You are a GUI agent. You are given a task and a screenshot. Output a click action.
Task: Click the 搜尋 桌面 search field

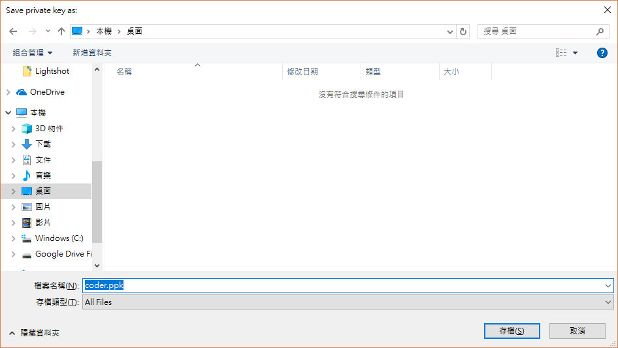(543, 31)
